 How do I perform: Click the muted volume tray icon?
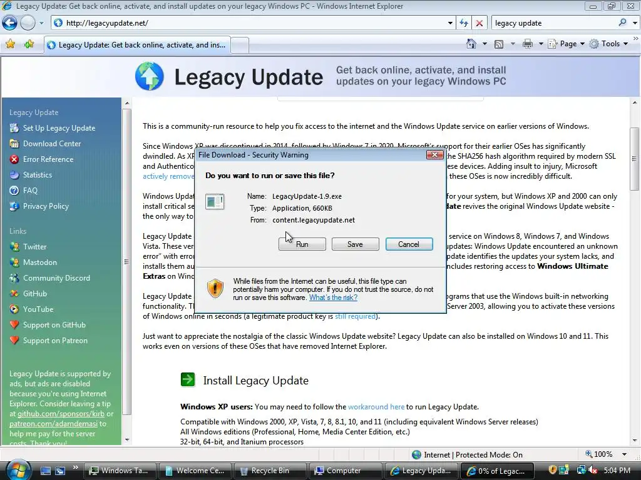point(592,471)
